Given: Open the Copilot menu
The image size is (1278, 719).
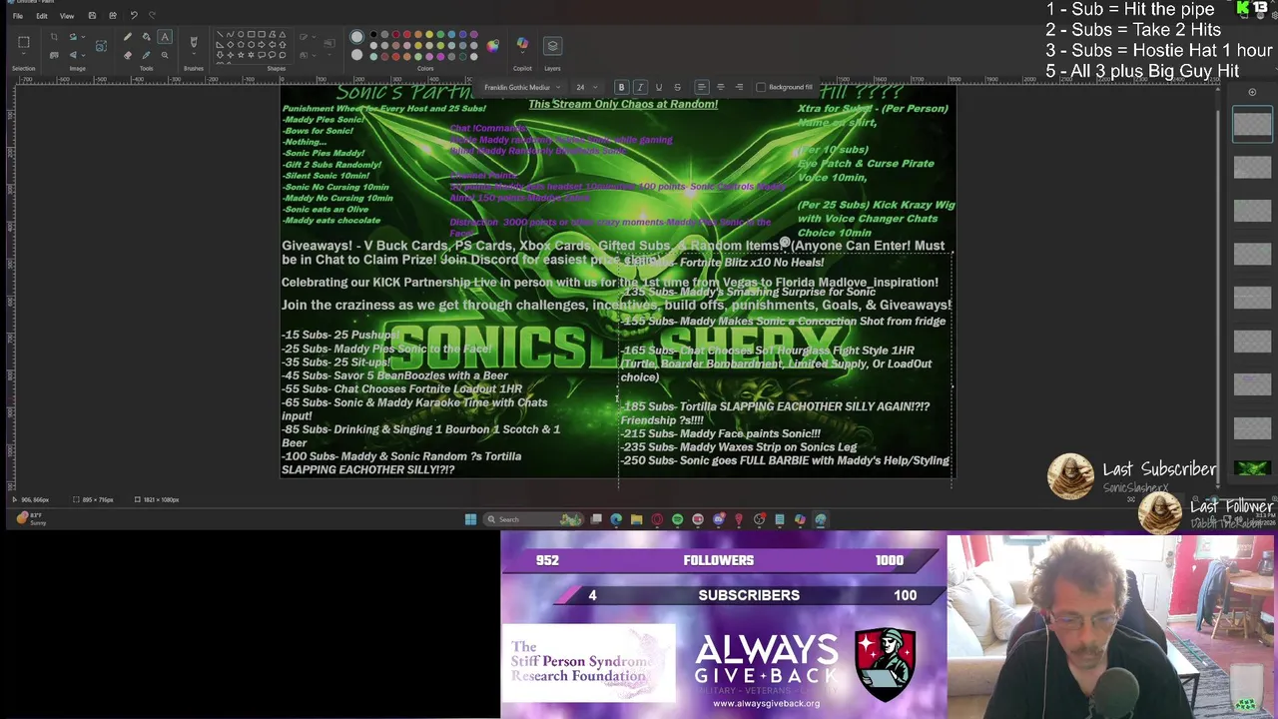Looking at the screenshot, I should [522, 45].
